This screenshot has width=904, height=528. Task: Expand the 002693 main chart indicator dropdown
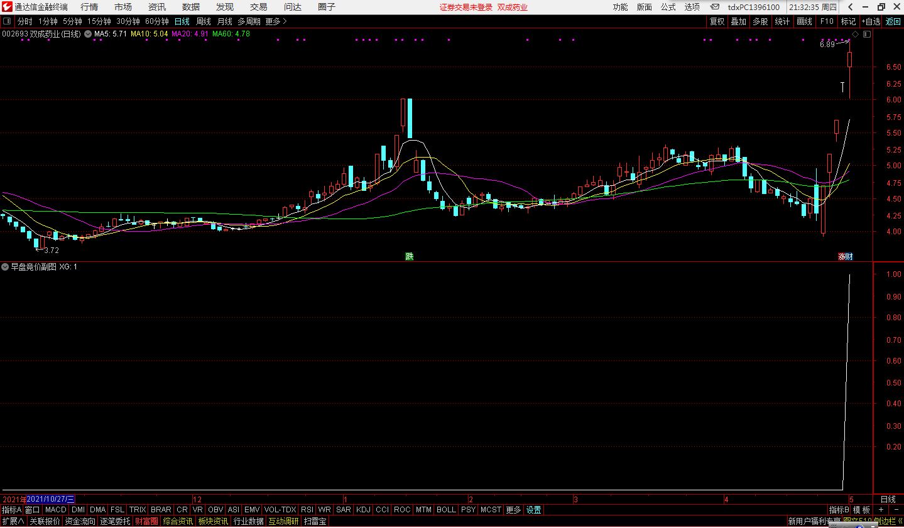[87, 34]
